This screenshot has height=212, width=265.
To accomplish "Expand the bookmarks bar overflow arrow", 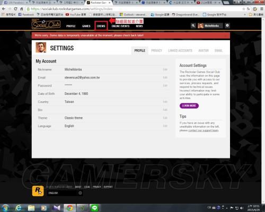I will pos(245,15).
